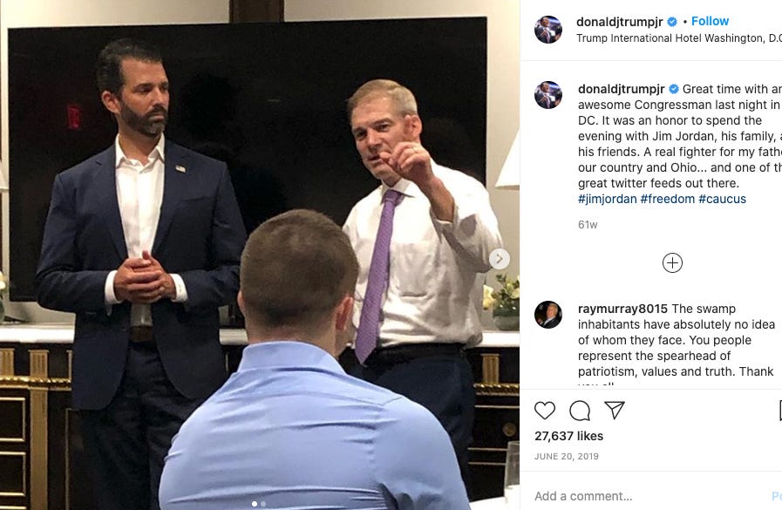Open comment bubble icon
This screenshot has height=510, width=782.
tap(580, 411)
